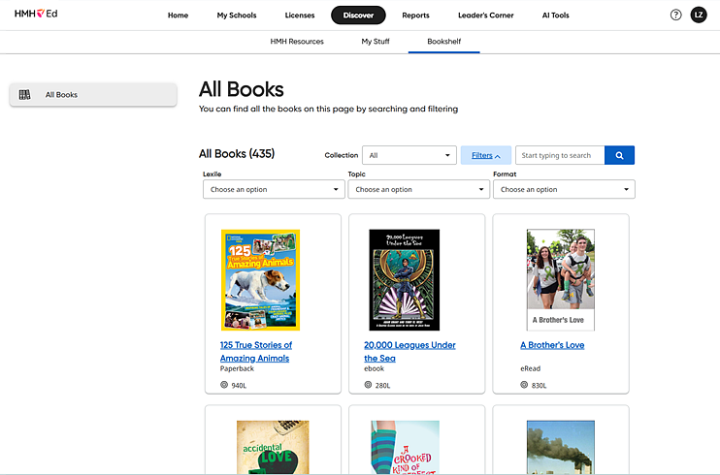Click the smoking tower book cover

point(561,448)
